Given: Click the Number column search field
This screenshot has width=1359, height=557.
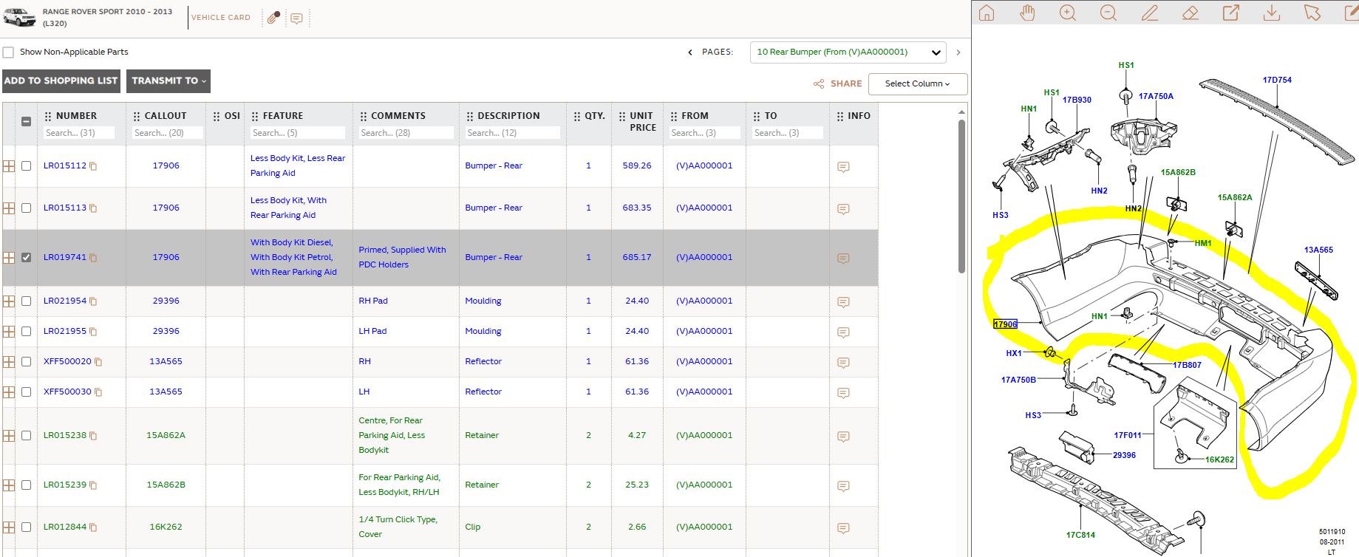Looking at the screenshot, I should coord(79,133).
